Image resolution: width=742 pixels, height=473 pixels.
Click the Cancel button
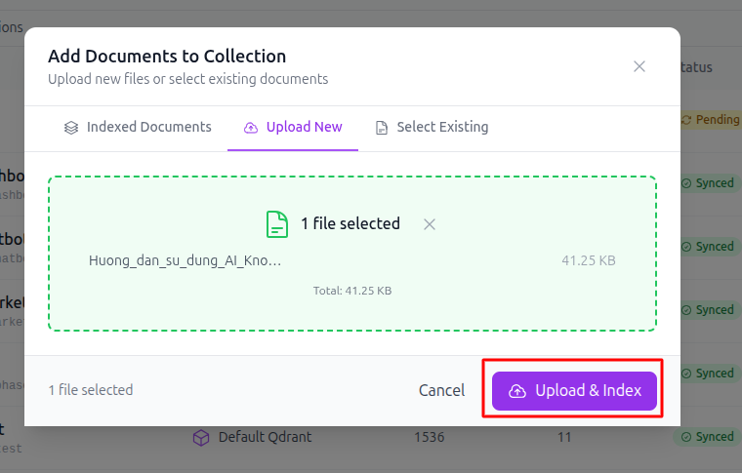tap(441, 391)
